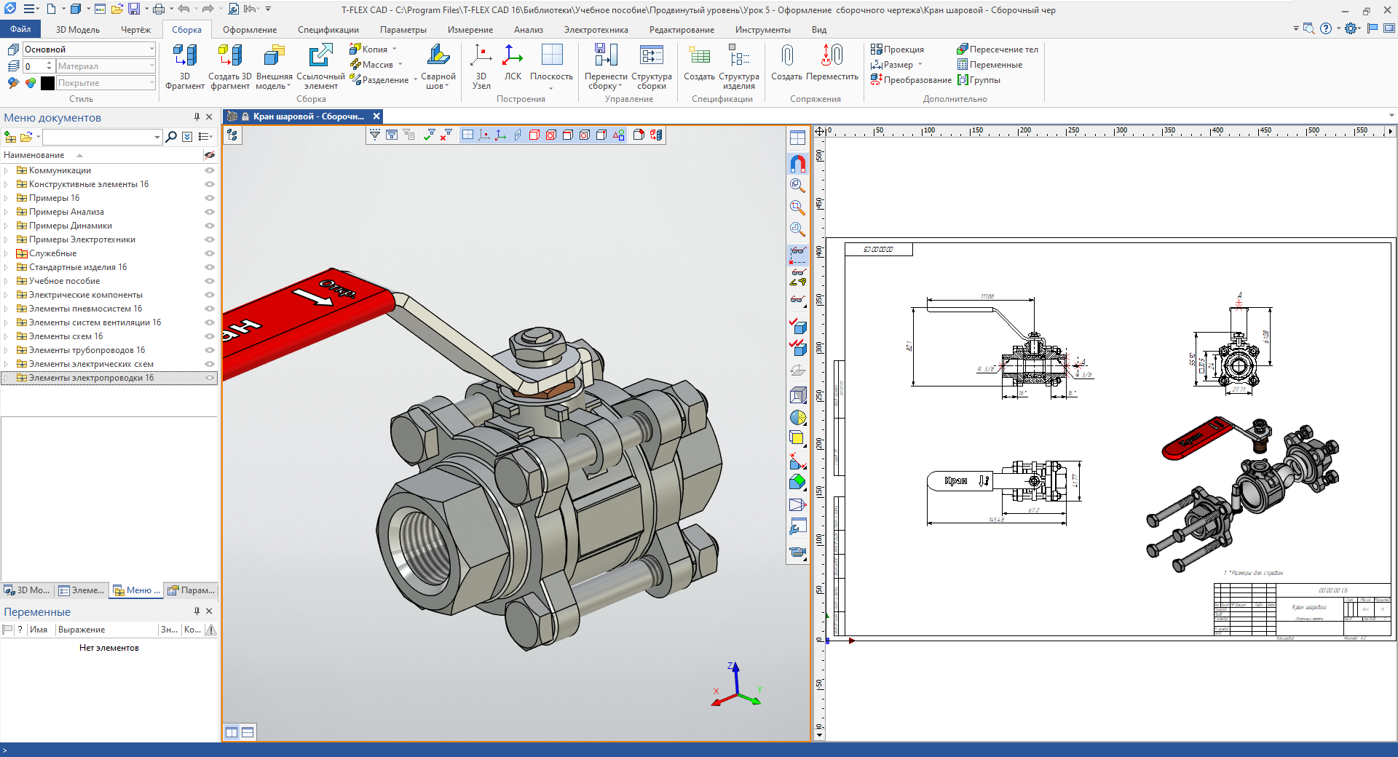Click the Пересечение тел button

point(997,49)
